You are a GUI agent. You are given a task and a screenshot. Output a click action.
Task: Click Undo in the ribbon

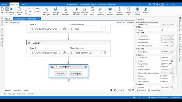36,8
